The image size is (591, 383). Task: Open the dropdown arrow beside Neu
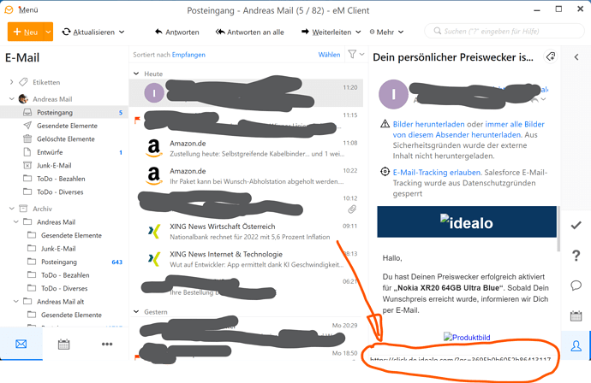pos(48,32)
